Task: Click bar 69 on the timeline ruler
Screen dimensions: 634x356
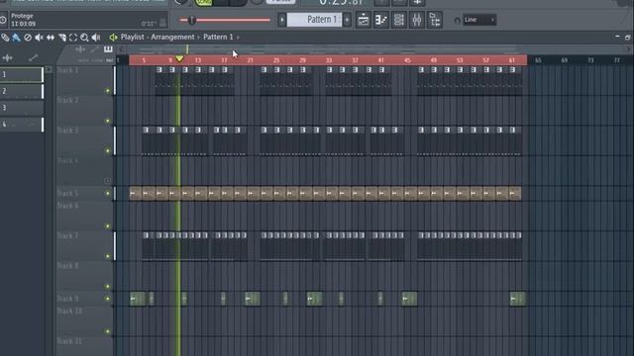Action: pyautogui.click(x=565, y=60)
